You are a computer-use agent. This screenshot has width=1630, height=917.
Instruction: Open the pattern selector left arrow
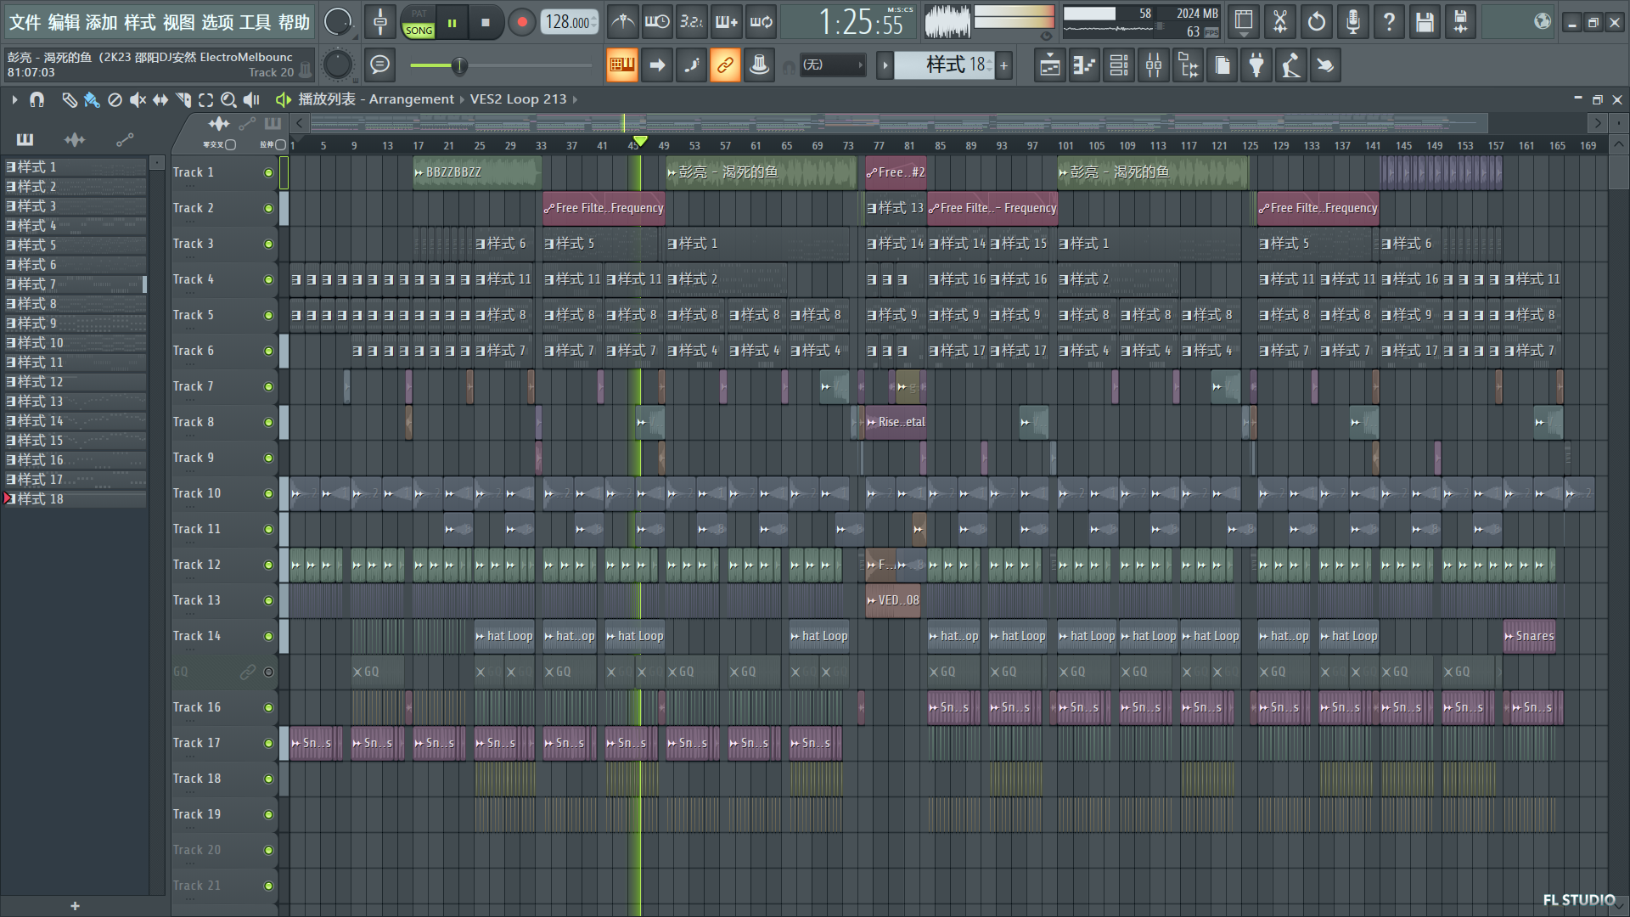885,65
